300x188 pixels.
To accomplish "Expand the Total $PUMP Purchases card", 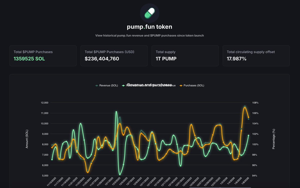I will pos(43,56).
